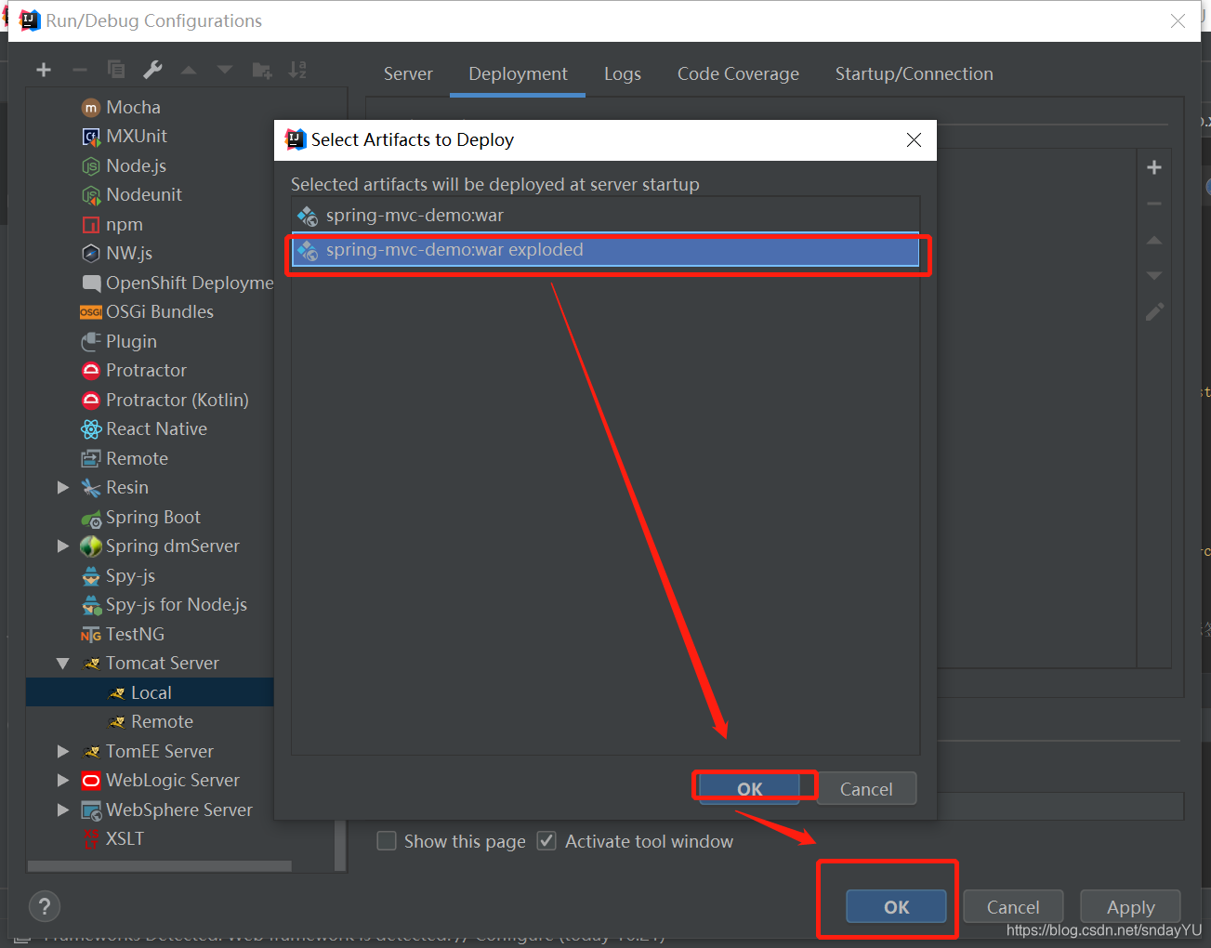Select Remote under Tomcat Server
The width and height of the screenshot is (1211, 948).
pyautogui.click(x=162, y=721)
